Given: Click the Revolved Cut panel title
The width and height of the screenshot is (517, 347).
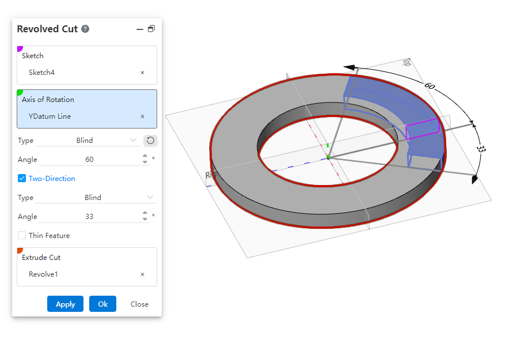Looking at the screenshot, I should 47,29.
